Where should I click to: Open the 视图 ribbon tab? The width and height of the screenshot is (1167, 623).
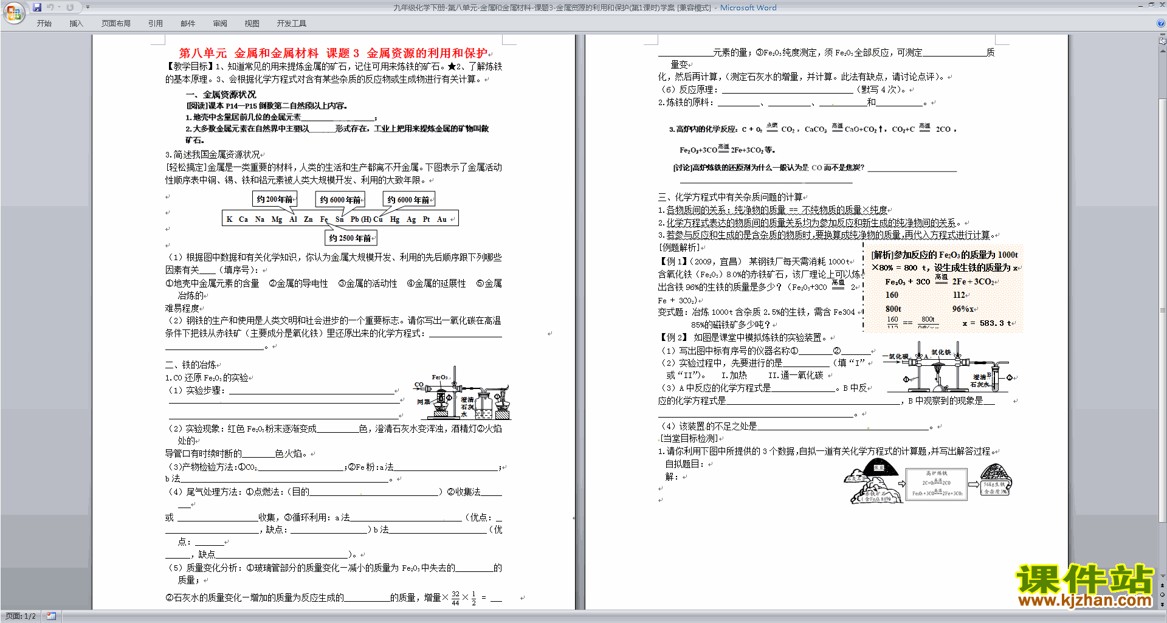pyautogui.click(x=252, y=24)
